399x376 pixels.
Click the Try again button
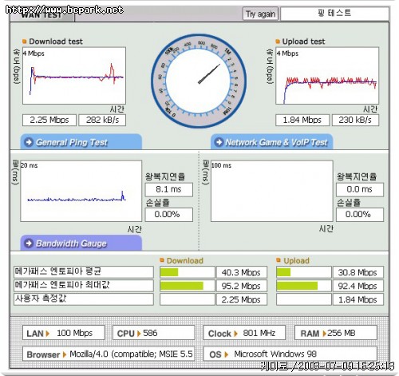pyautogui.click(x=260, y=14)
